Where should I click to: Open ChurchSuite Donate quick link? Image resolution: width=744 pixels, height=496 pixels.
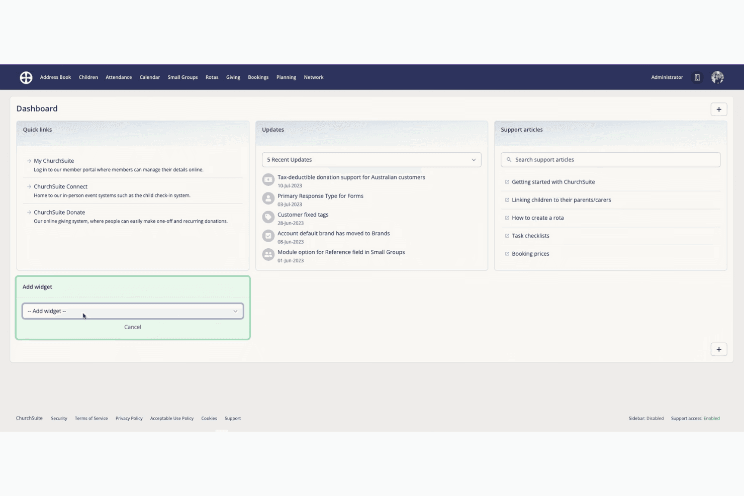coord(59,213)
